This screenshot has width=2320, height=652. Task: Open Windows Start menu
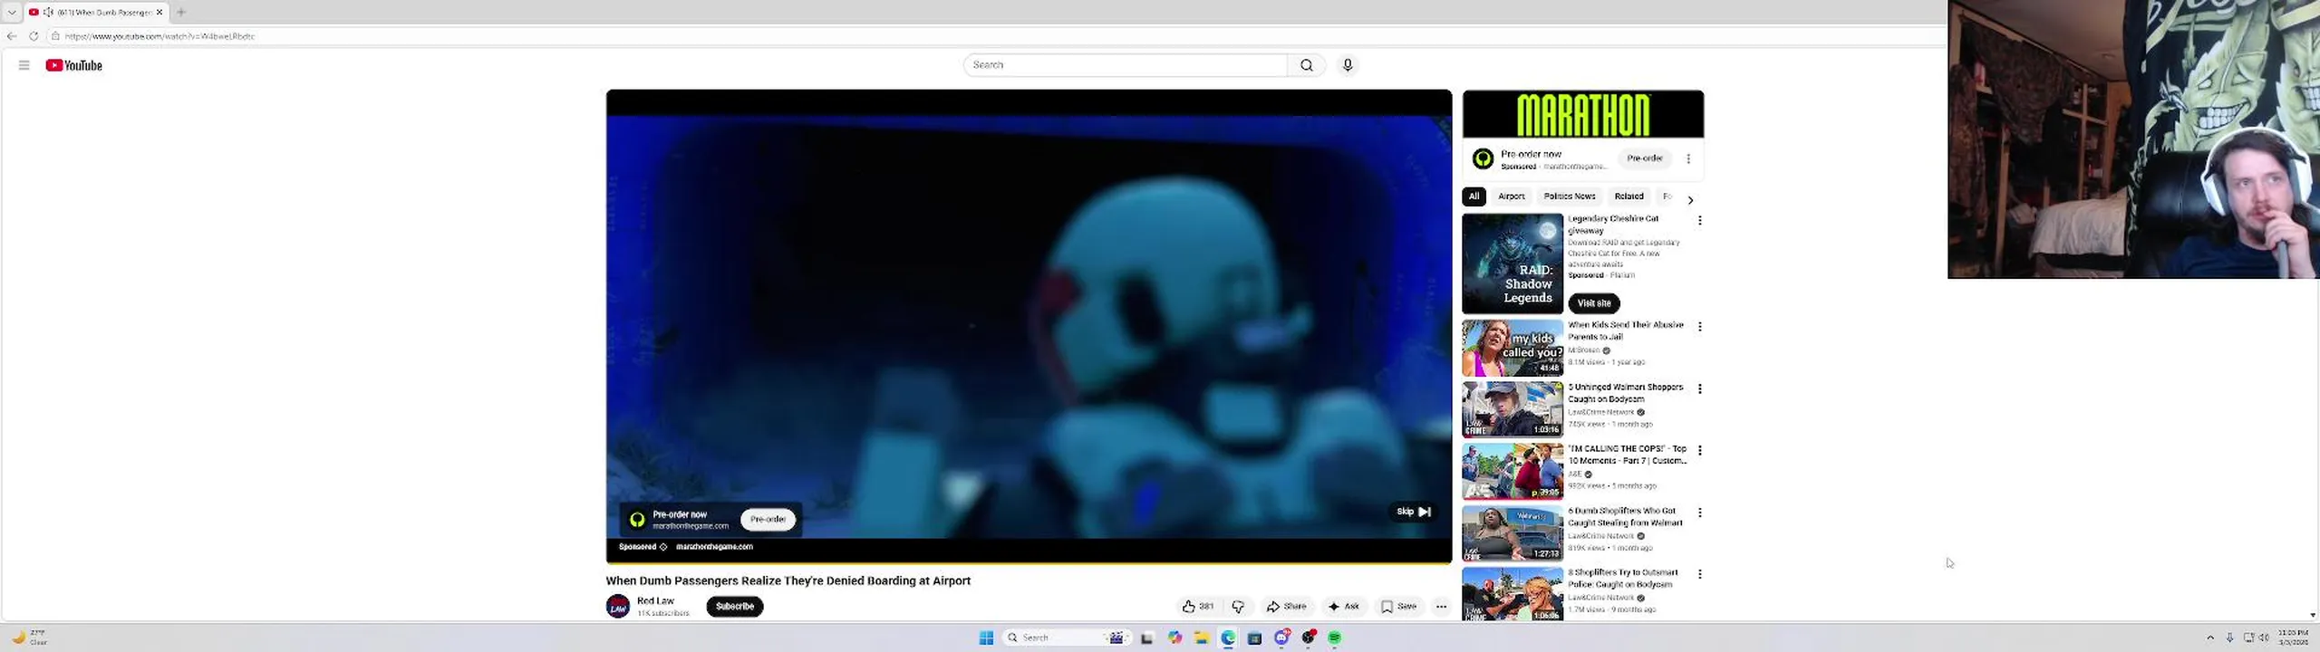[986, 638]
